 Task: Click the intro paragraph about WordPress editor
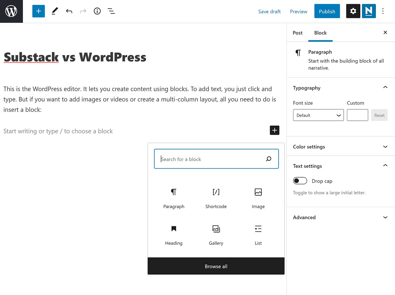click(x=140, y=99)
